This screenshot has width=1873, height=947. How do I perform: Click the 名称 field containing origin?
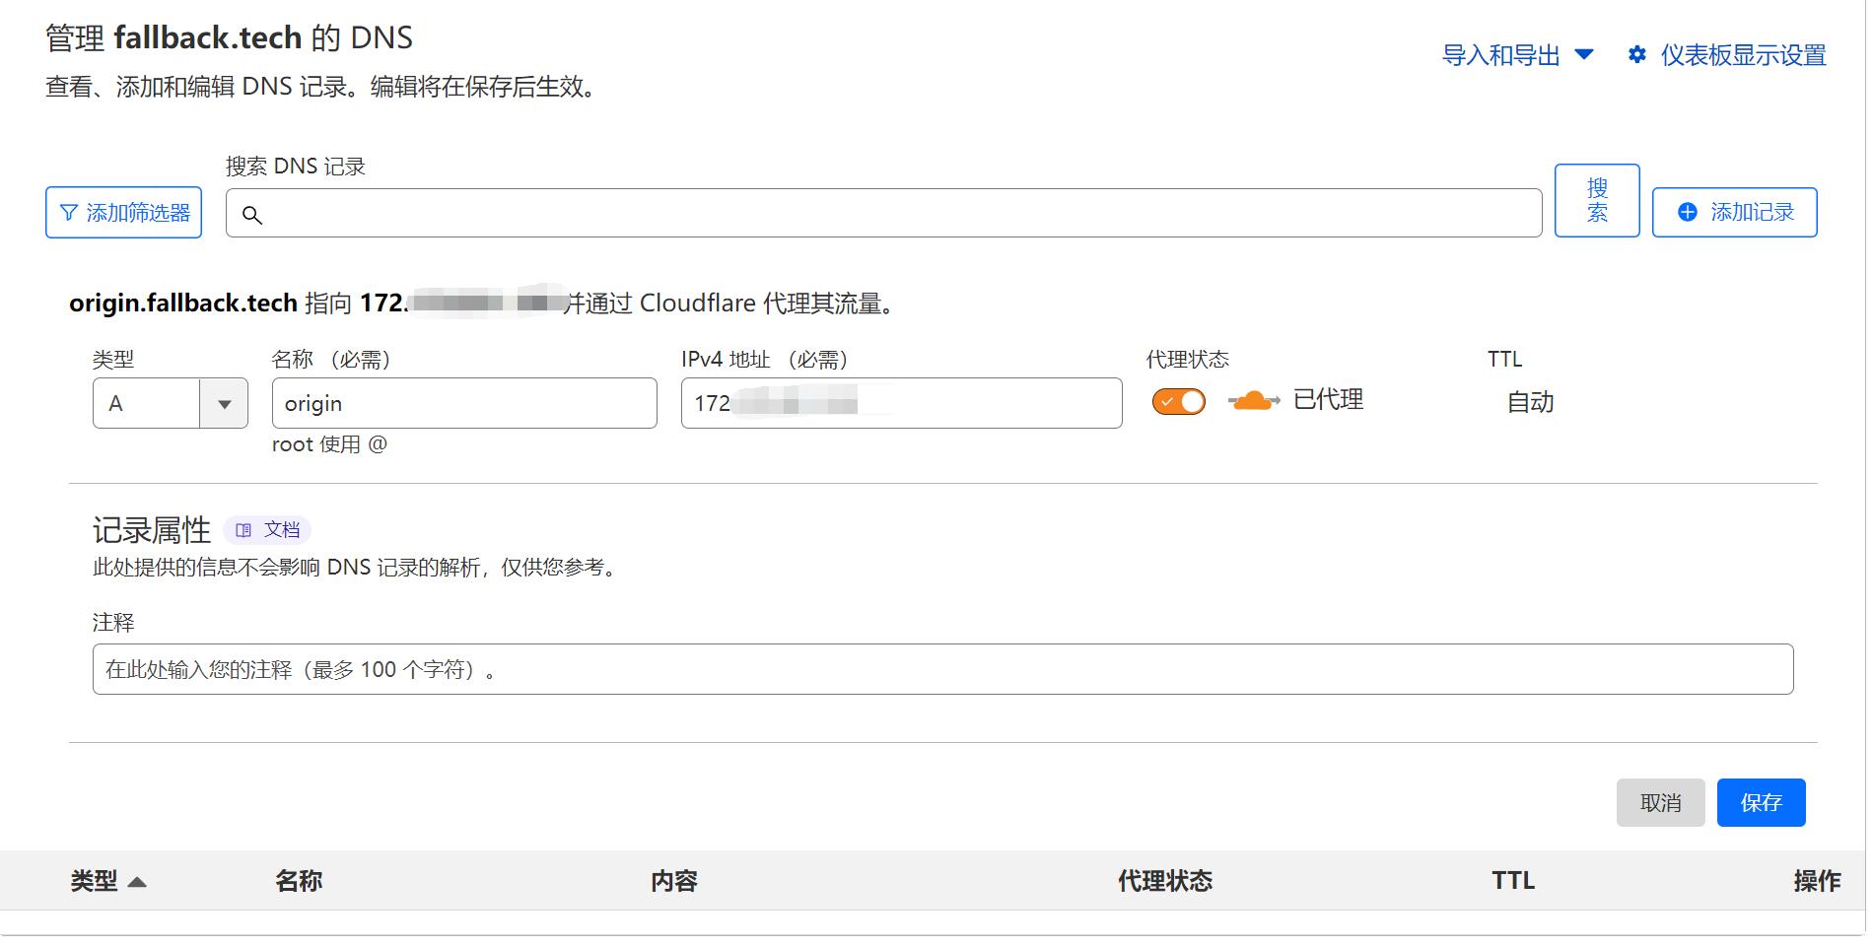(x=463, y=402)
